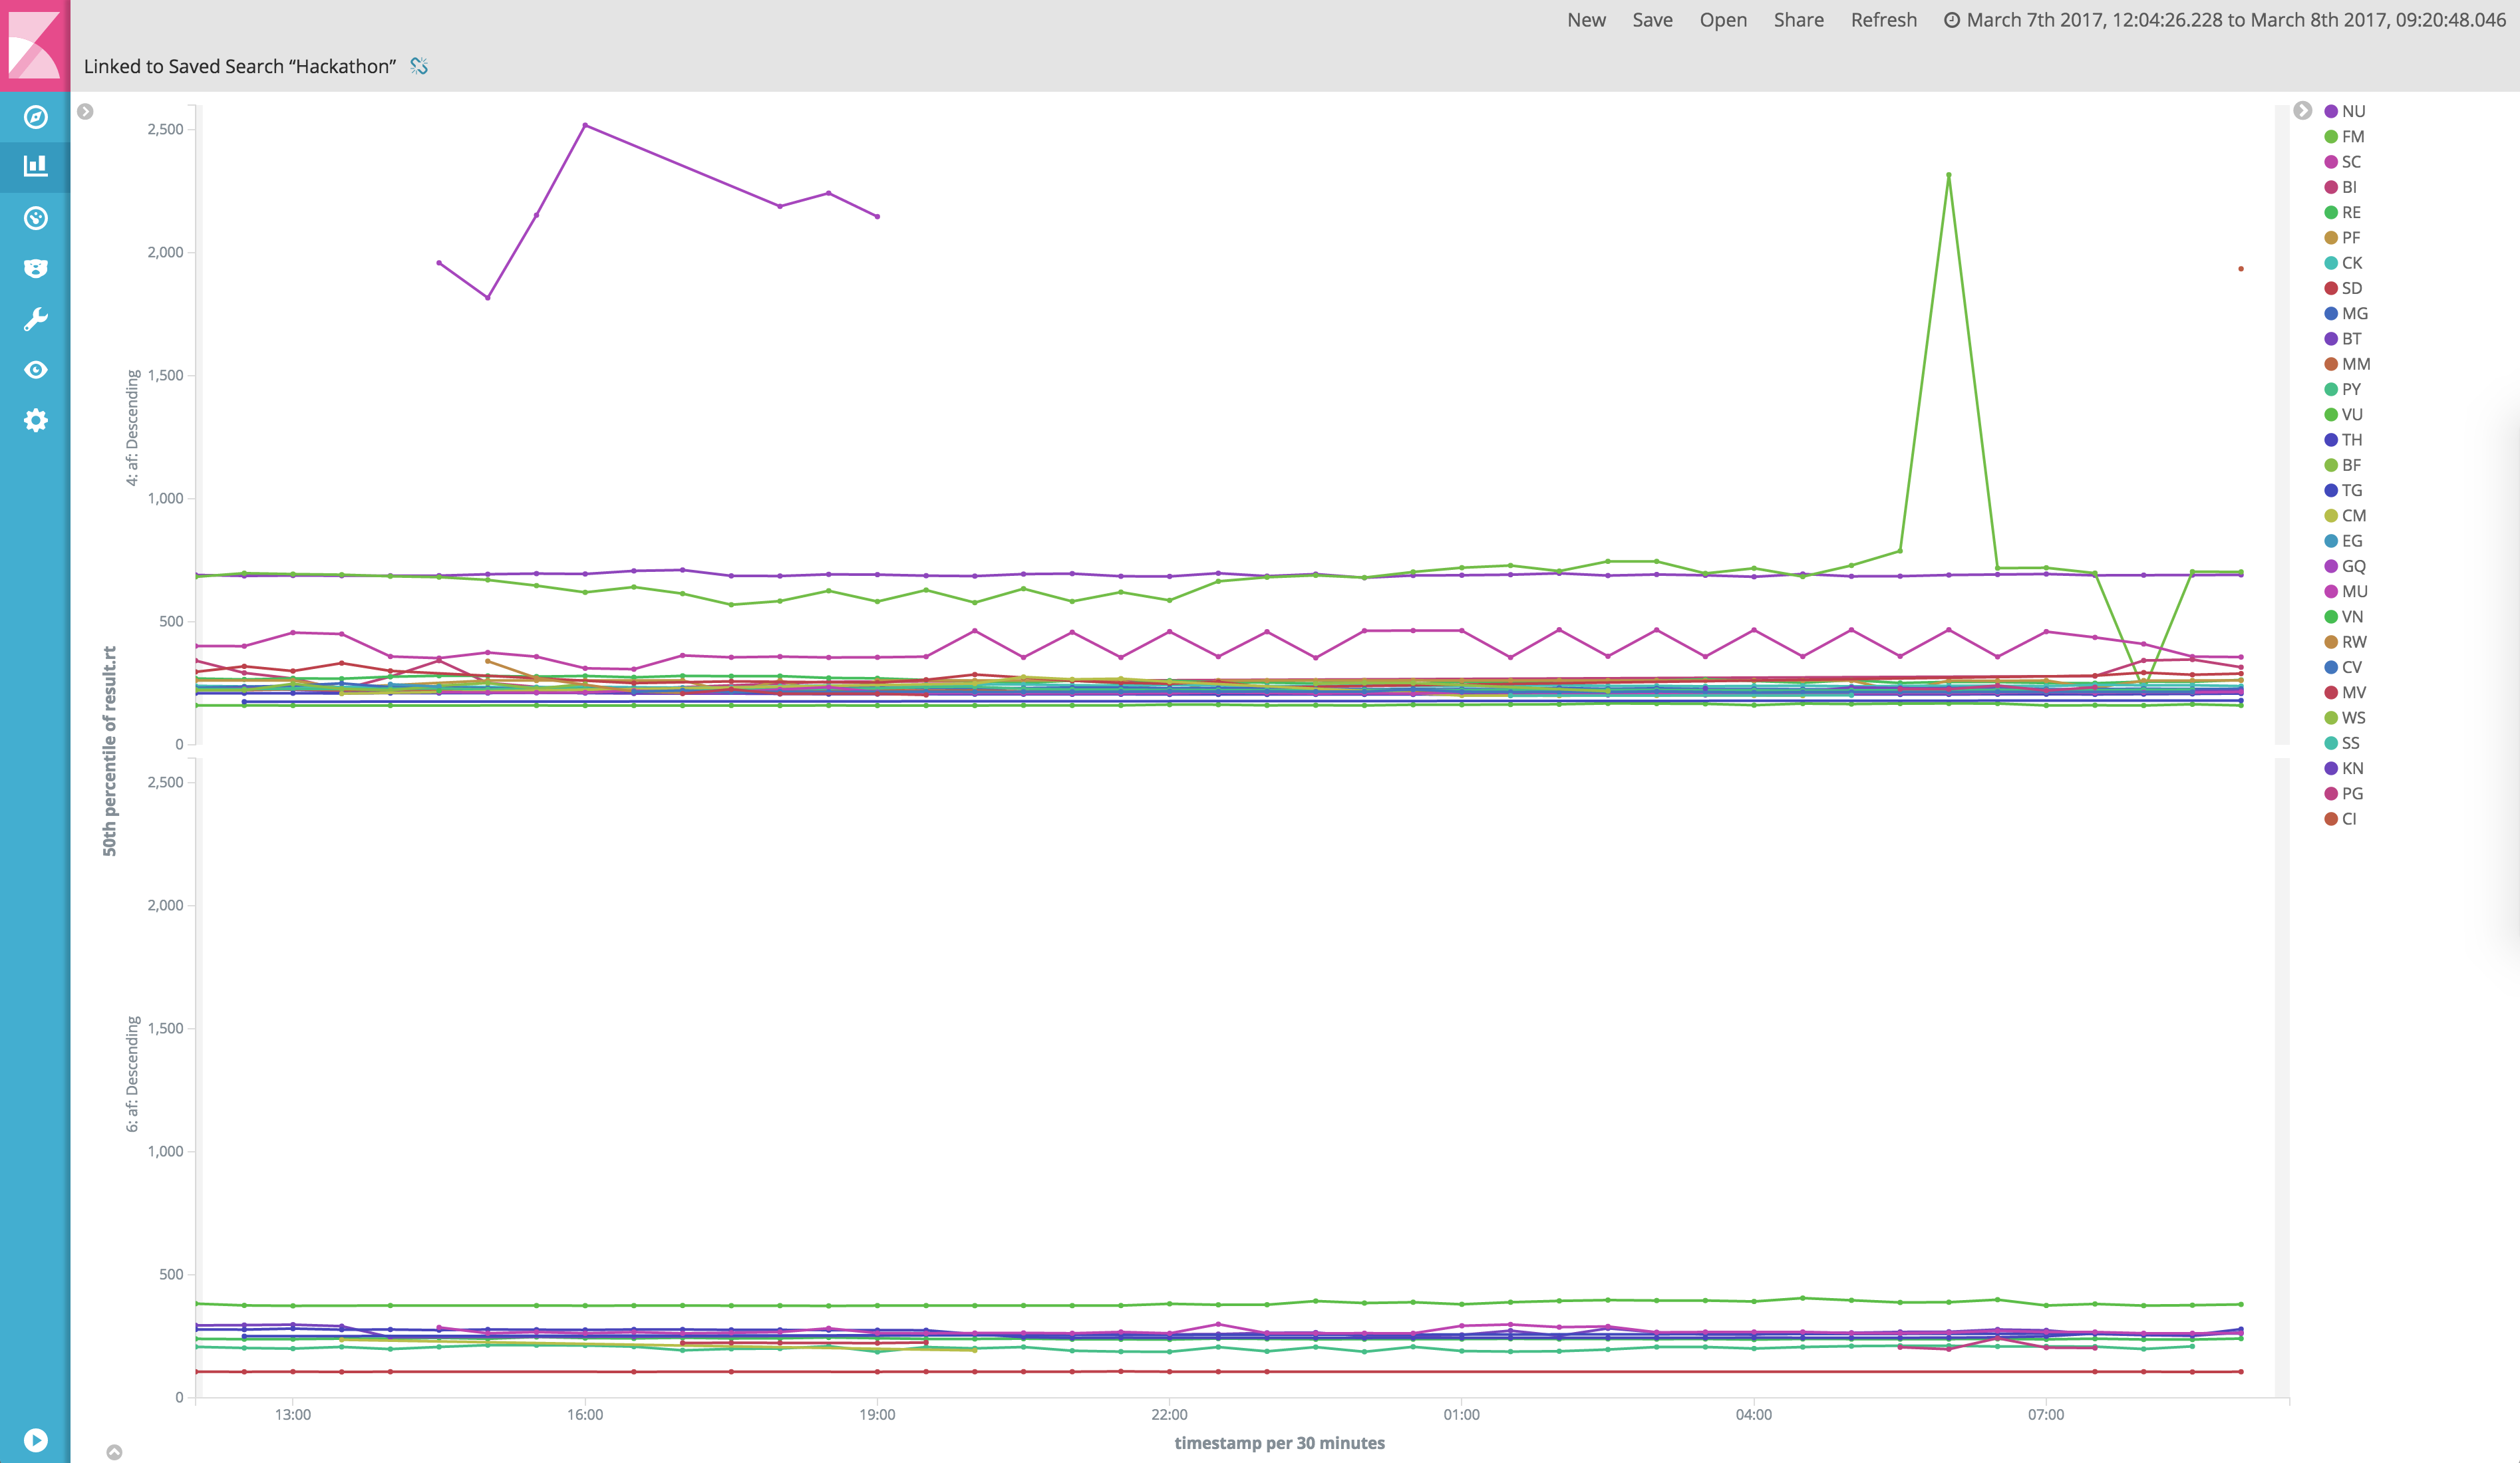Open the Discover compass icon
Screen dimensions: 2520x1463
point(36,117)
